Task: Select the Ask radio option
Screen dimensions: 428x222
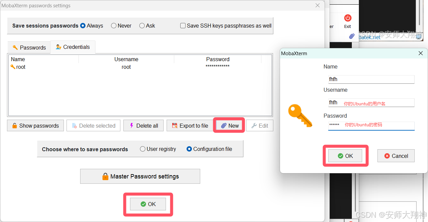Action: tap(142, 26)
